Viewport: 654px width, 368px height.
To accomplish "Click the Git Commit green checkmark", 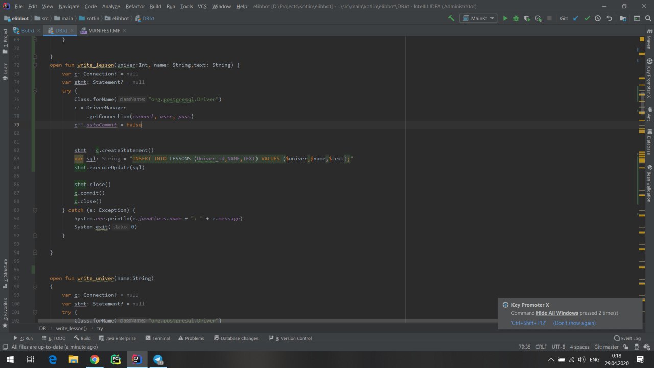I will [587, 18].
